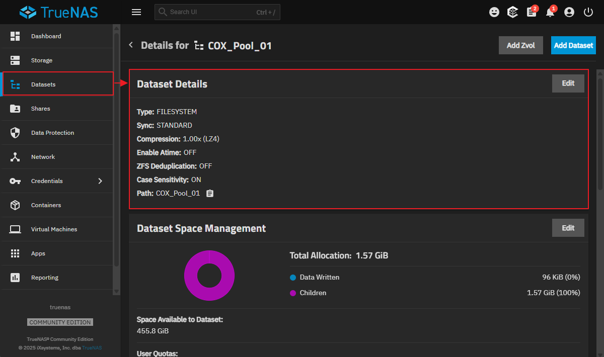Click the 96 KiB (0%) value

pyautogui.click(x=561, y=277)
